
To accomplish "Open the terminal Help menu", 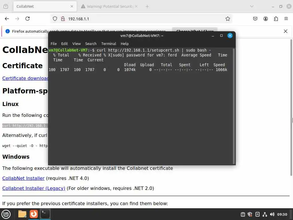I will [125, 44].
